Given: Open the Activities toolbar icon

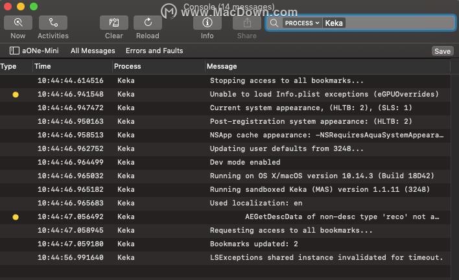Looking at the screenshot, I should tap(53, 23).
